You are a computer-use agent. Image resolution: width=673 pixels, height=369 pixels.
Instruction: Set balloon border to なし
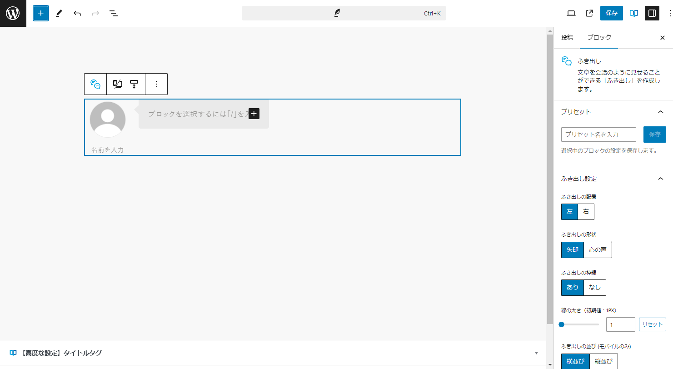click(595, 288)
